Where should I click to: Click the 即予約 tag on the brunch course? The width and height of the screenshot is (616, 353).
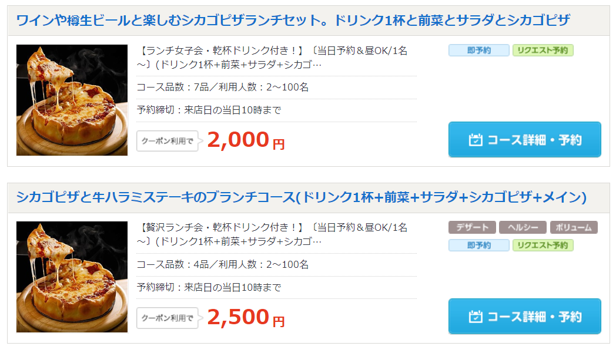(479, 245)
